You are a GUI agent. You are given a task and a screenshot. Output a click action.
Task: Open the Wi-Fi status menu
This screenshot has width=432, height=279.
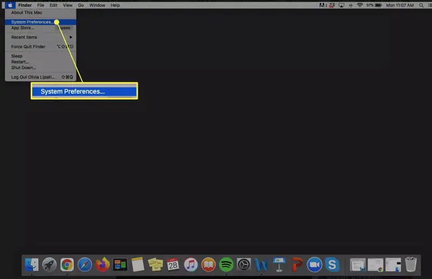[x=360, y=5]
